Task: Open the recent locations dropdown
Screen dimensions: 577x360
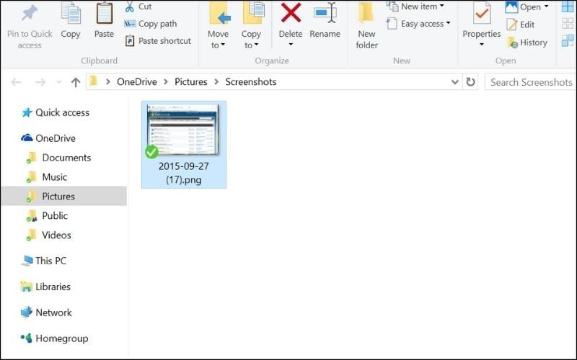Action: click(59, 82)
